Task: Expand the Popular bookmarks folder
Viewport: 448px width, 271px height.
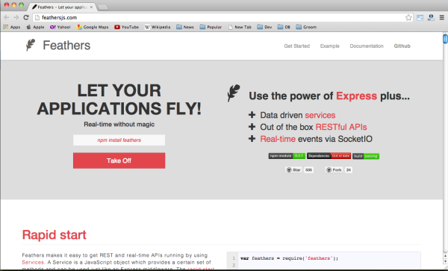Action: pos(211,27)
